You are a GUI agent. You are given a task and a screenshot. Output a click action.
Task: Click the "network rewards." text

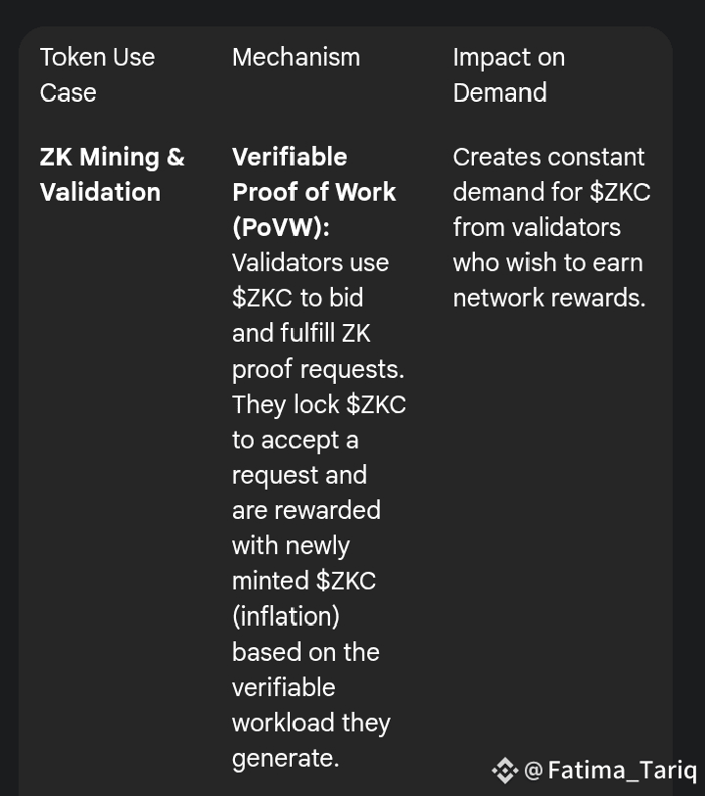[x=548, y=298]
